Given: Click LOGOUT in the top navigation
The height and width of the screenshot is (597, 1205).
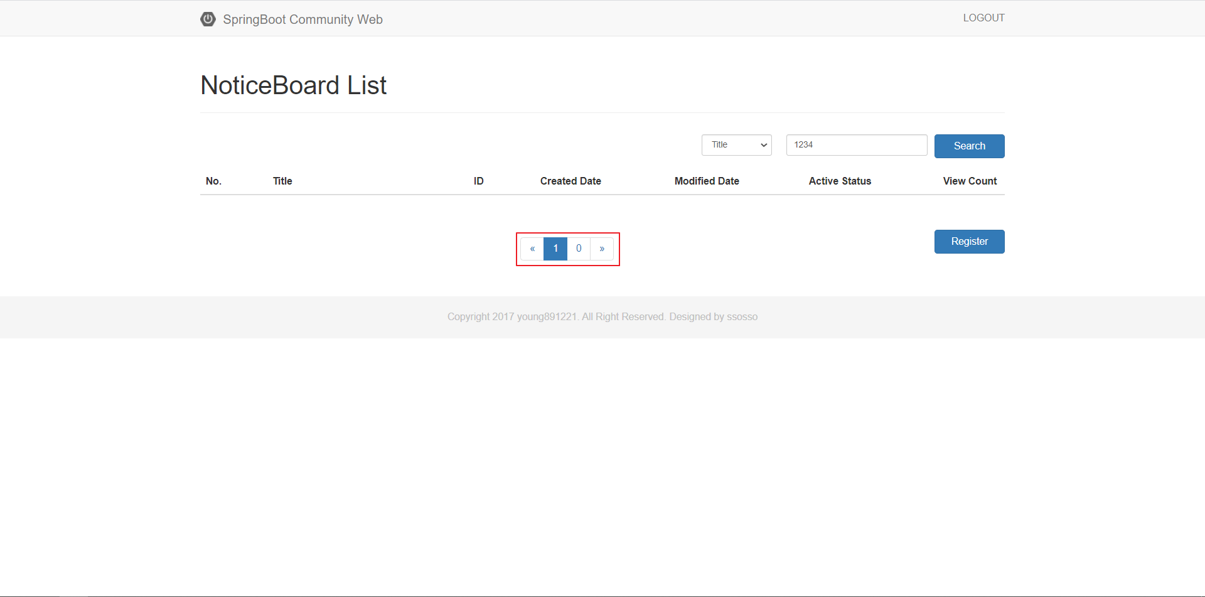Looking at the screenshot, I should (983, 18).
